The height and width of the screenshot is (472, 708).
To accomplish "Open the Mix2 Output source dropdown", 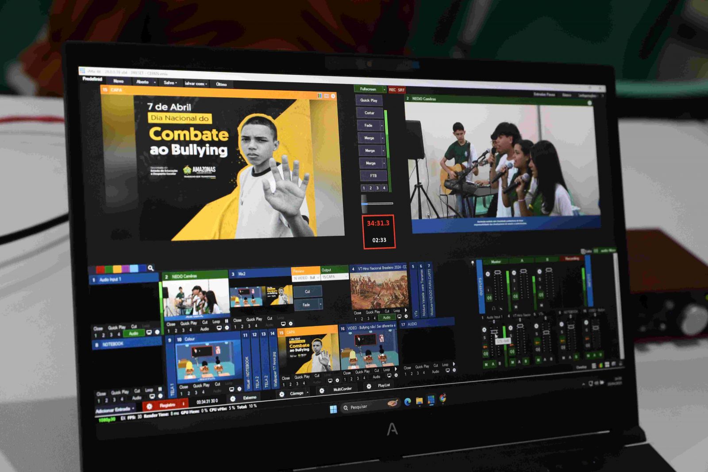I will tap(335, 277).
